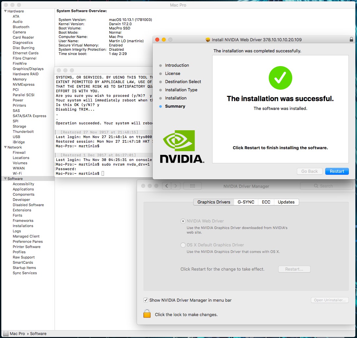Screen dimensions: 357x338
Task: Click the forward arrow in NVIDIA Driver Manager
Action: [x=176, y=186]
